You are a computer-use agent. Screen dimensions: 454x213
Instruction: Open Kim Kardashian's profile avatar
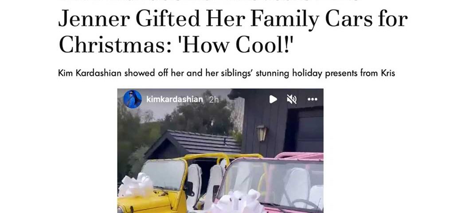coord(132,99)
